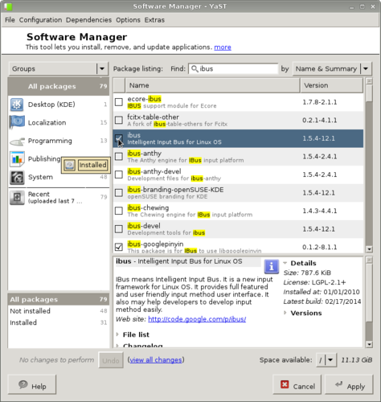Open the Configuration menu
The width and height of the screenshot is (381, 402).
coord(40,20)
